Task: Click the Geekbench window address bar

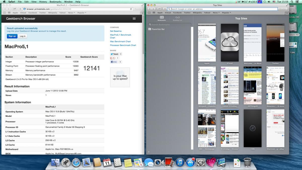Action: point(78,9)
